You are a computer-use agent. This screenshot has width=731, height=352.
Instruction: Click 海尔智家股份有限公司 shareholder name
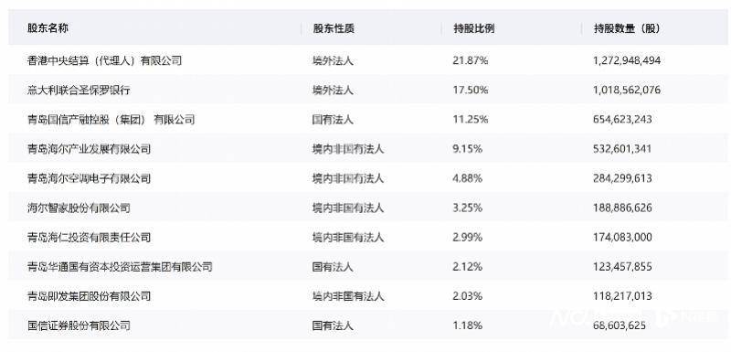coord(79,208)
